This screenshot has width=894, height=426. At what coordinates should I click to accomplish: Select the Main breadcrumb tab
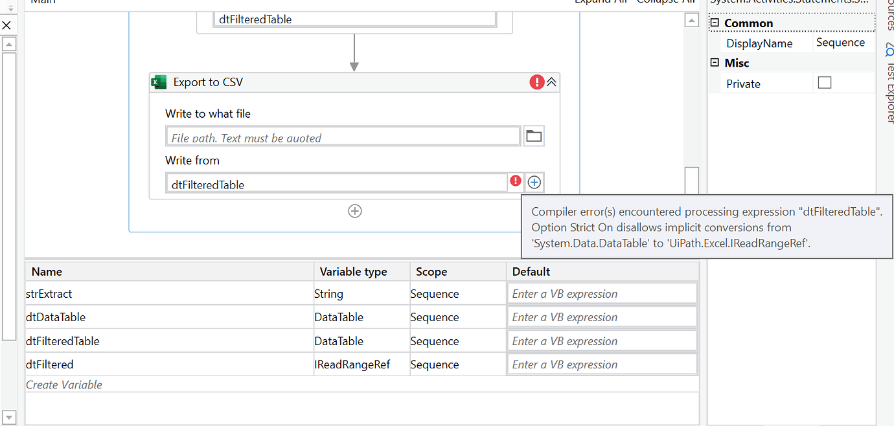pyautogui.click(x=43, y=3)
